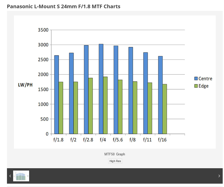The image size is (224, 187).
Task: Click the green Edge legend swatch
Action: [196, 86]
